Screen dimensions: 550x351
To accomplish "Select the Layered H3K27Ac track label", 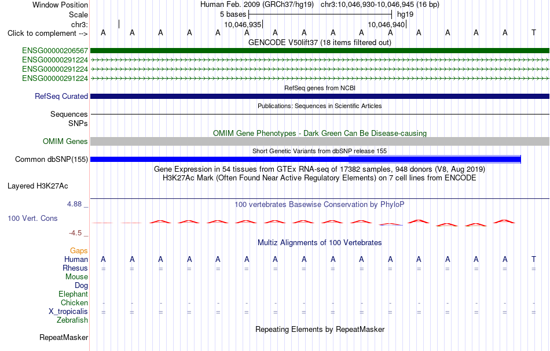I will coord(38,186).
